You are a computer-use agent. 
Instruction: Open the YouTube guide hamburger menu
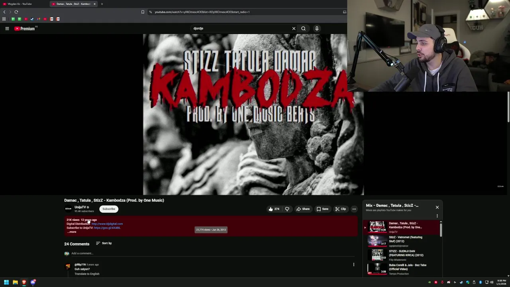[x=7, y=28]
